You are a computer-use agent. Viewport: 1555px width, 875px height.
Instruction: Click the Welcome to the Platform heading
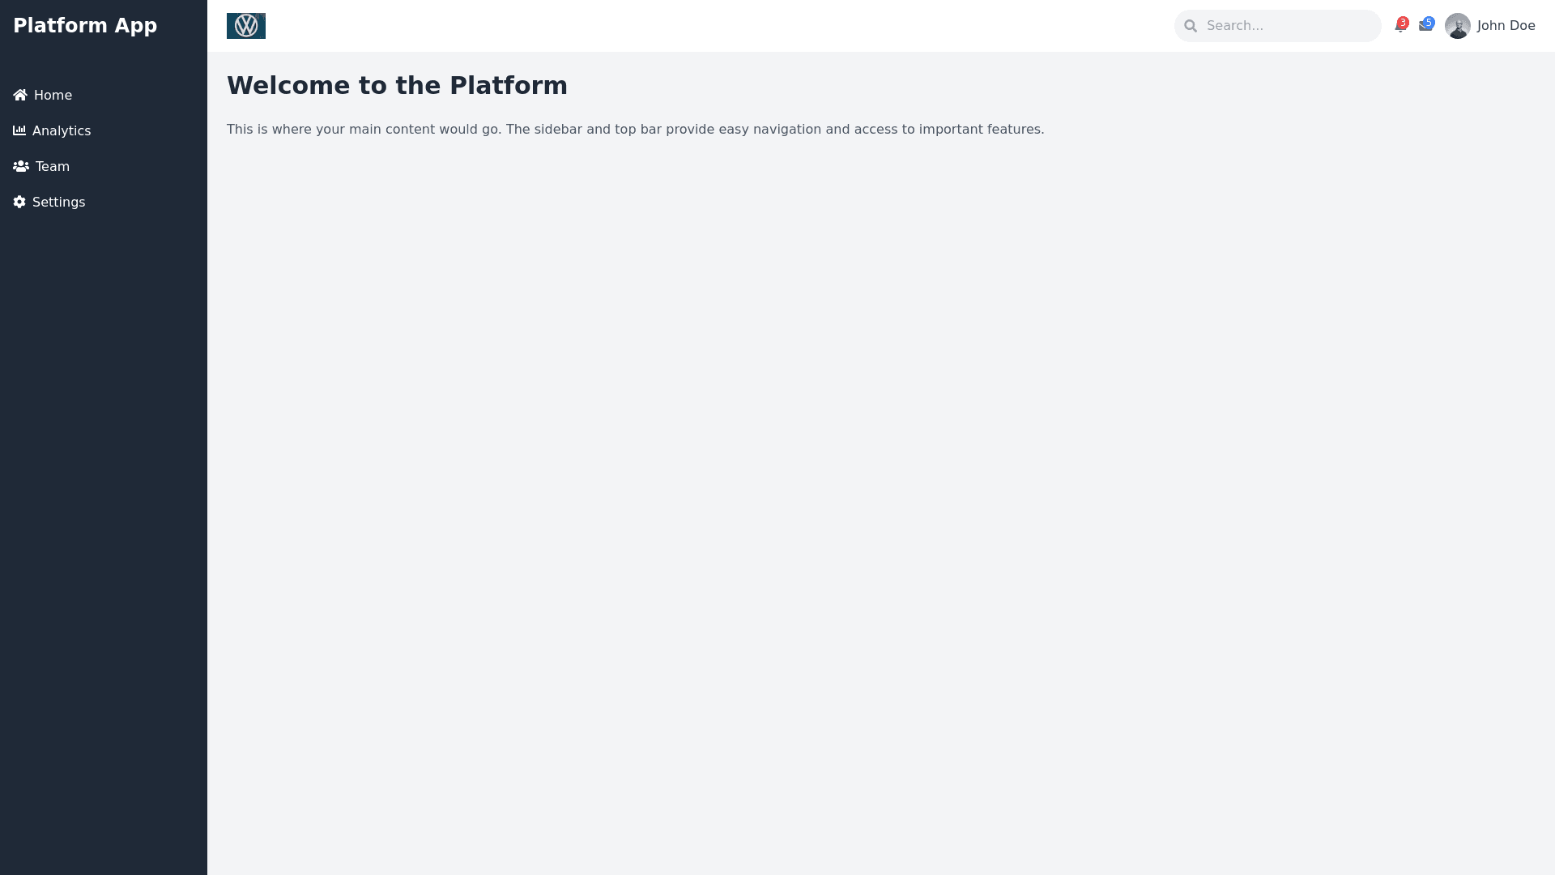pos(397,86)
